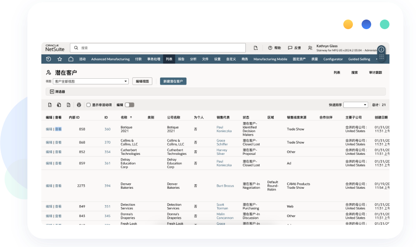This screenshot has width=416, height=247.
Task: Open the recent records history icon
Action: (x=48, y=59)
